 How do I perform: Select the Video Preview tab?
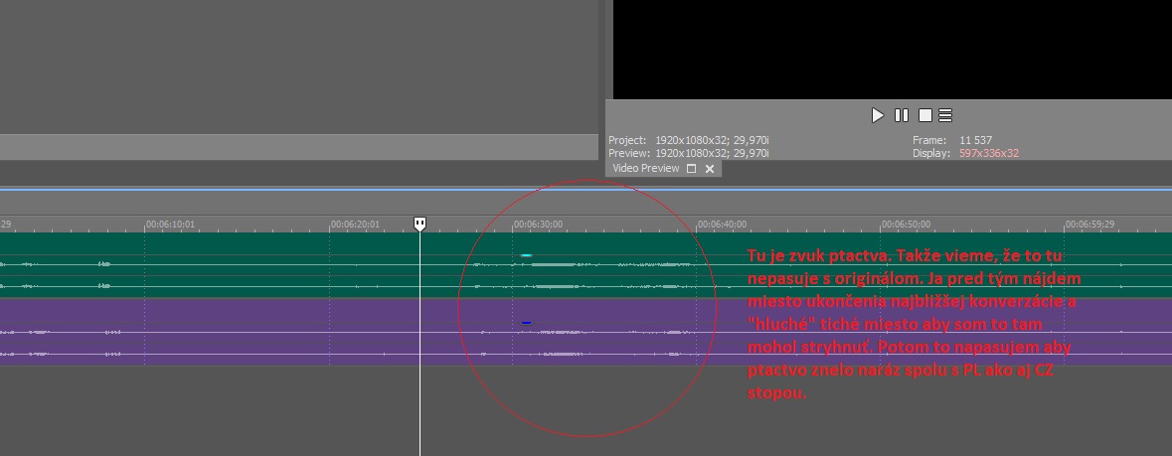[646, 168]
